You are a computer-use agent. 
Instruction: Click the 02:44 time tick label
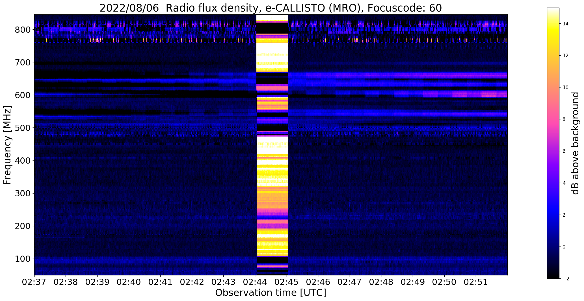[x=255, y=282]
